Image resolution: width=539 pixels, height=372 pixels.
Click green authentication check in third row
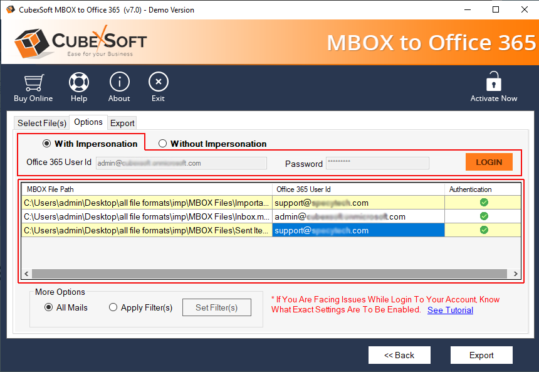[484, 230]
